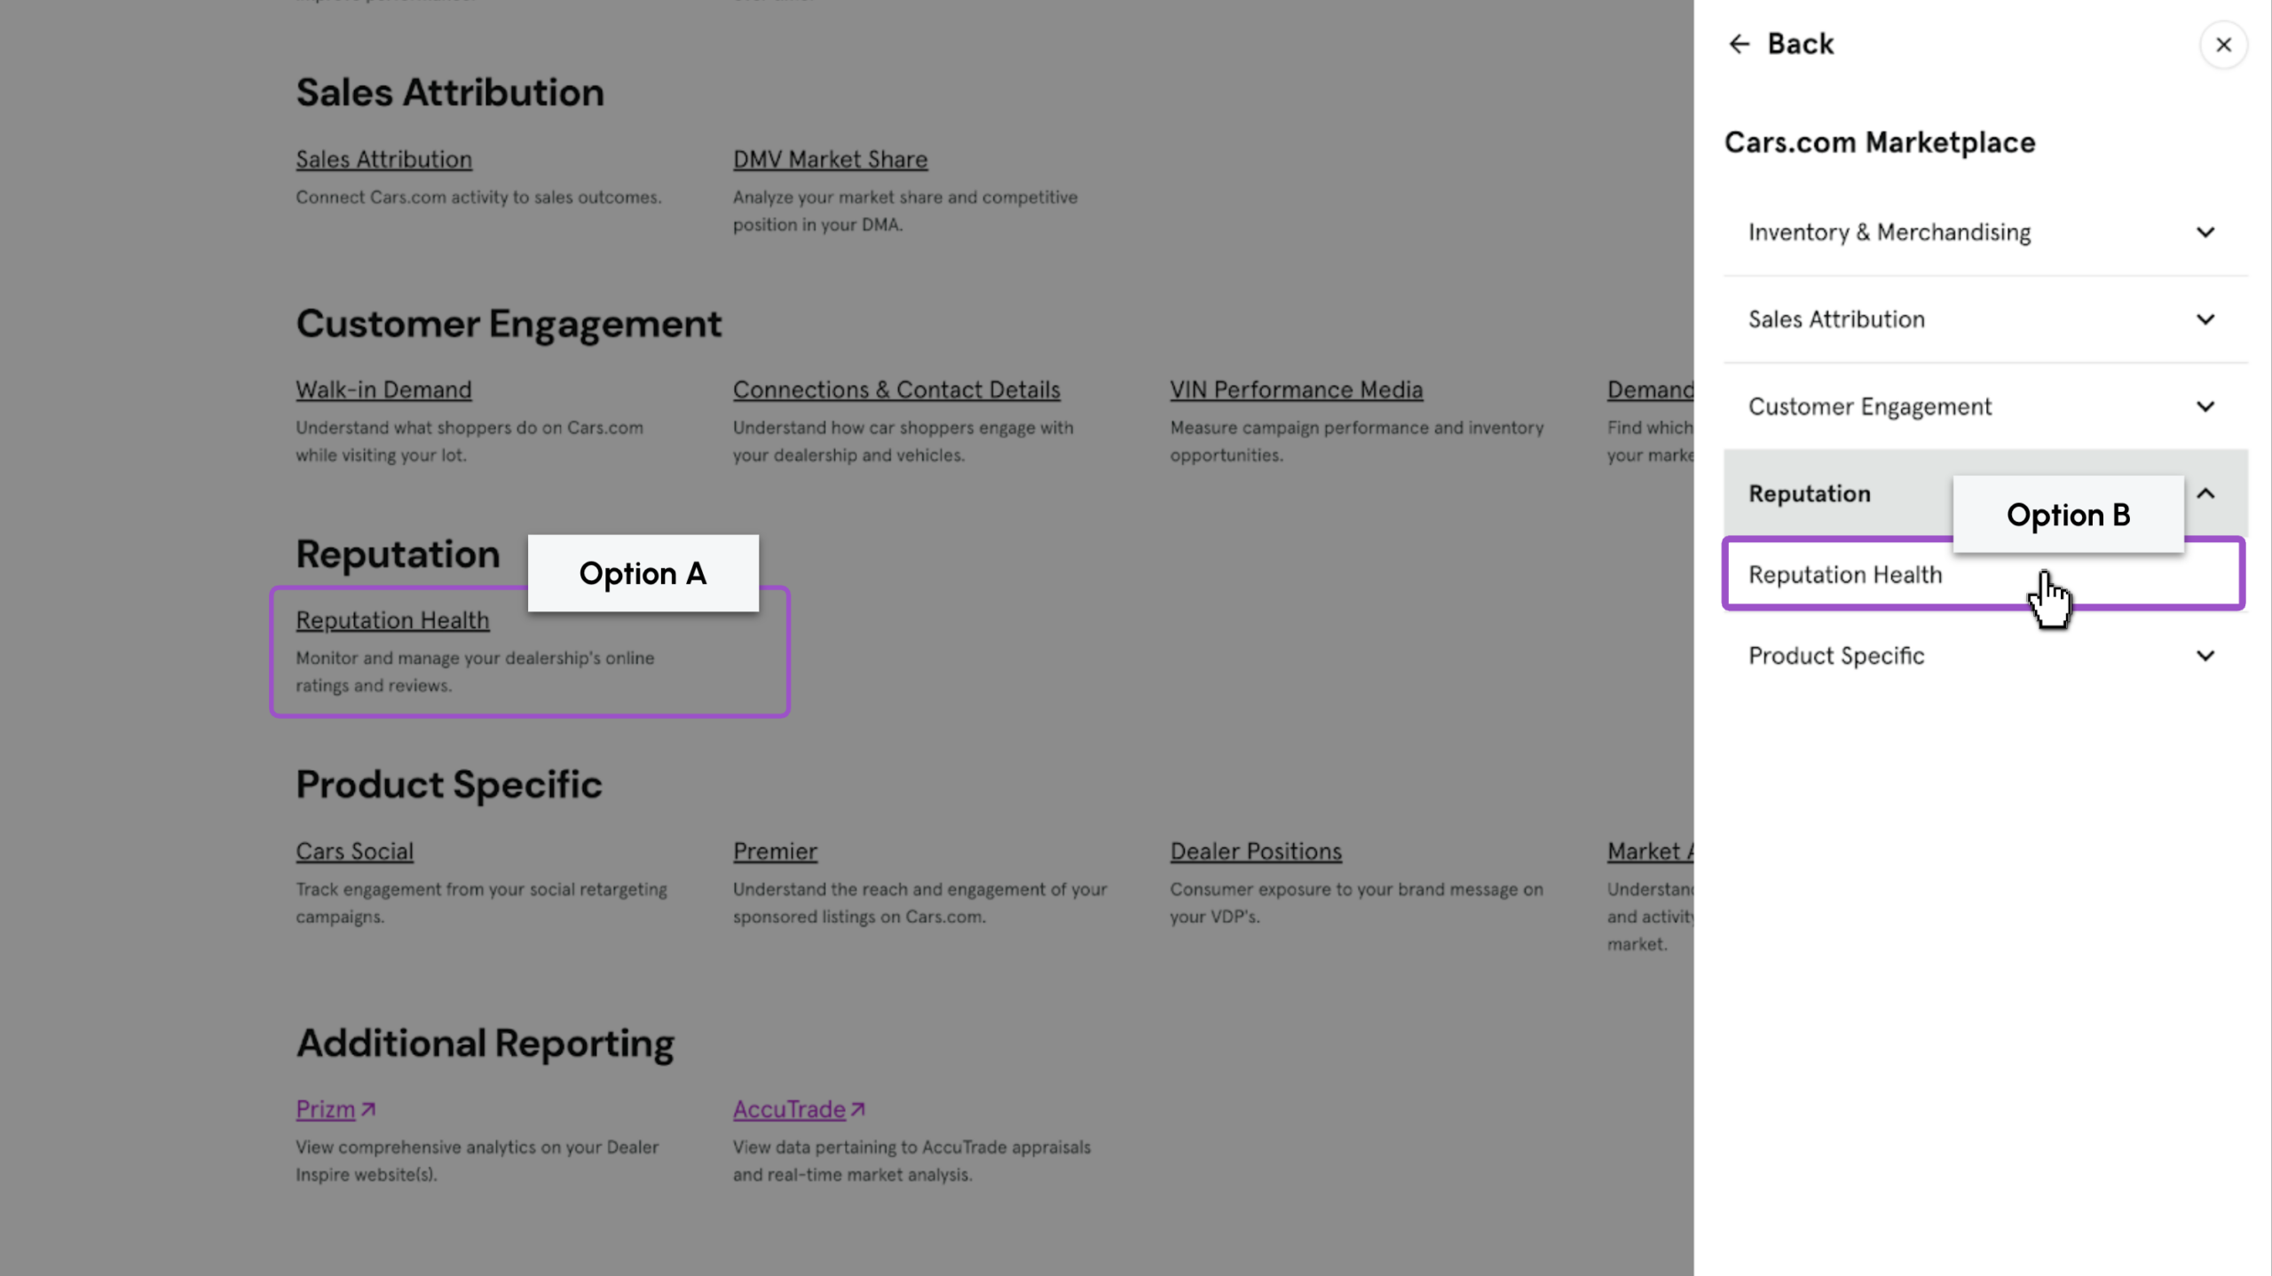Screen dimensions: 2272x1276
Task: Select Reputation Health in side panel
Action: point(1984,574)
